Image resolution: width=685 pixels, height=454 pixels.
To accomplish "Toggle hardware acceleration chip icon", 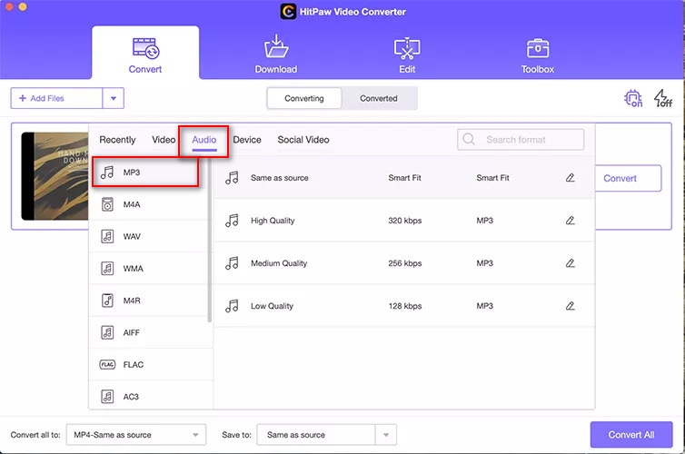I will tap(633, 98).
